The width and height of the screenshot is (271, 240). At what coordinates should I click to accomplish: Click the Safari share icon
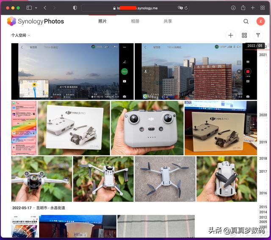[x=243, y=8]
